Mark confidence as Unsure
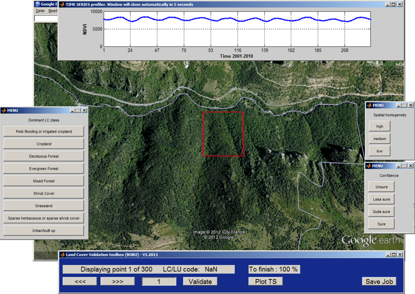Viewport: 415px width, 294px height. (x=381, y=187)
